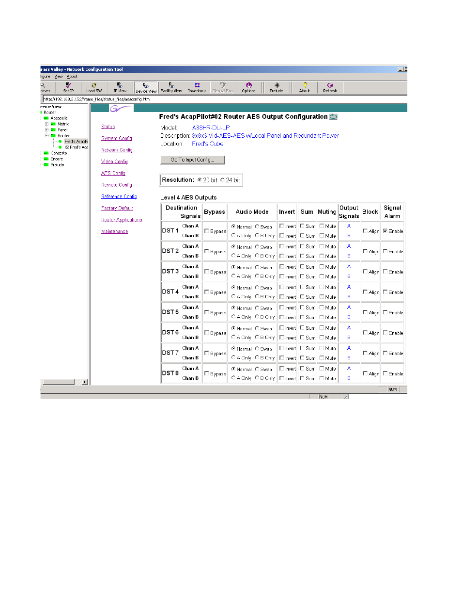Screen dimensions: 462x599
Task: Check Mute for DST 4 Chan A
Action: 322,287
